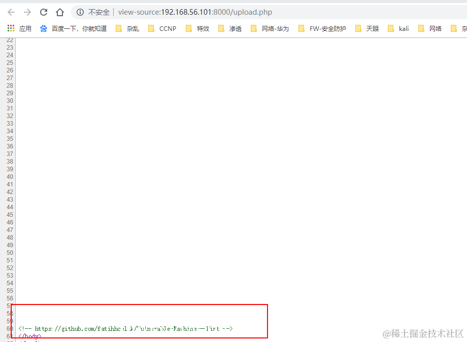The height and width of the screenshot is (342, 467).
Task: Click line number 45 in the source gutter
Action: click(x=10, y=215)
